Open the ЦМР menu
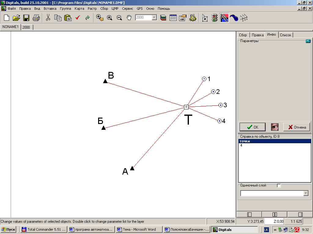This screenshot has height=234, width=313. (115, 9)
